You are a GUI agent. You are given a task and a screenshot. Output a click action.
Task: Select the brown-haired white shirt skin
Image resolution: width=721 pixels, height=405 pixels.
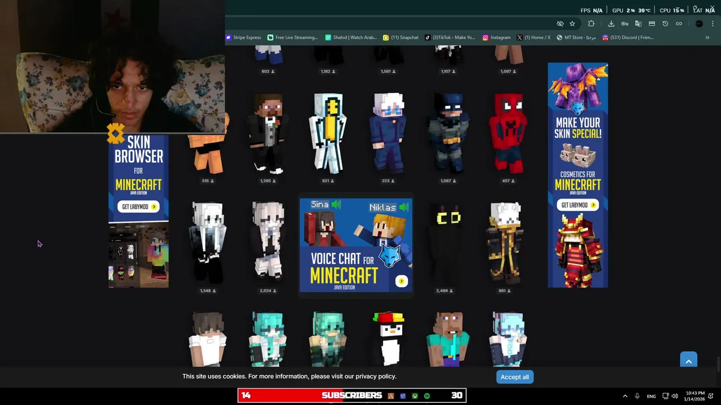coord(208,339)
